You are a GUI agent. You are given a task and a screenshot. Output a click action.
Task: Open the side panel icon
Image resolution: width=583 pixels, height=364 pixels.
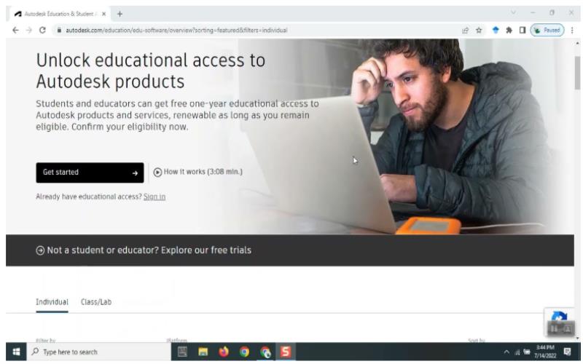click(523, 31)
